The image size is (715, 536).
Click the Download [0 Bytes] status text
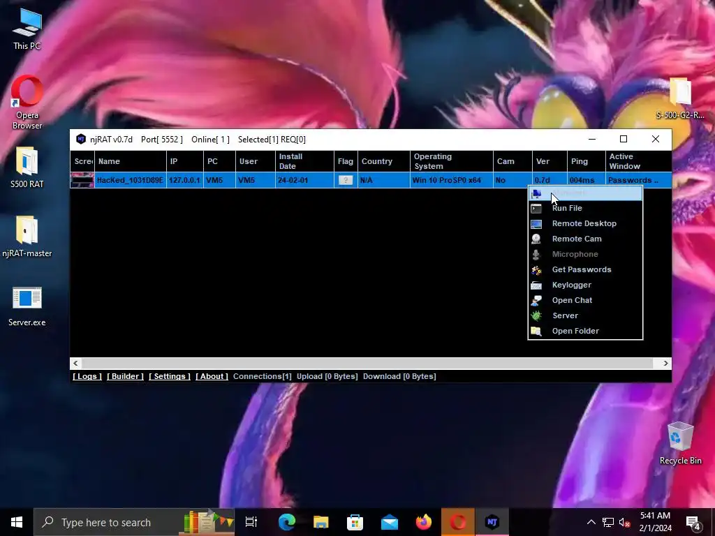(399, 376)
